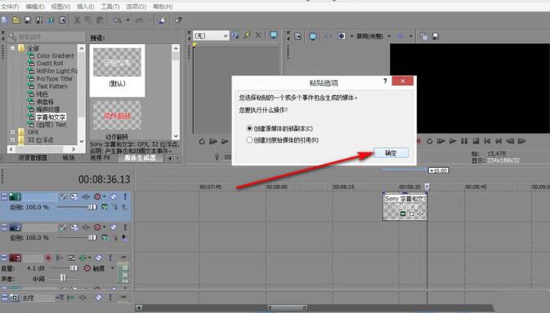The image size is (550, 313).
Task: Collapse the 全部 folder in the plugin tree
Action: [x=12, y=48]
